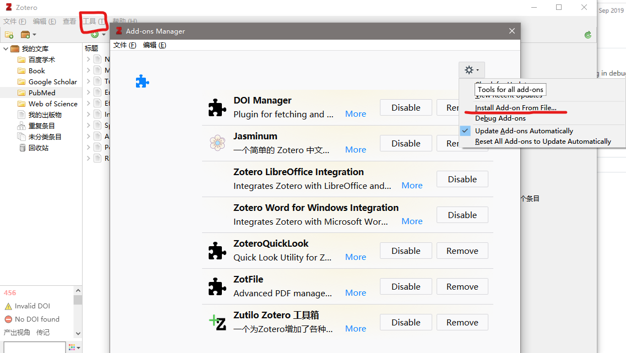Screen dimensions: 626x353
Task: Click the 标题 column header
Action: (x=91, y=48)
